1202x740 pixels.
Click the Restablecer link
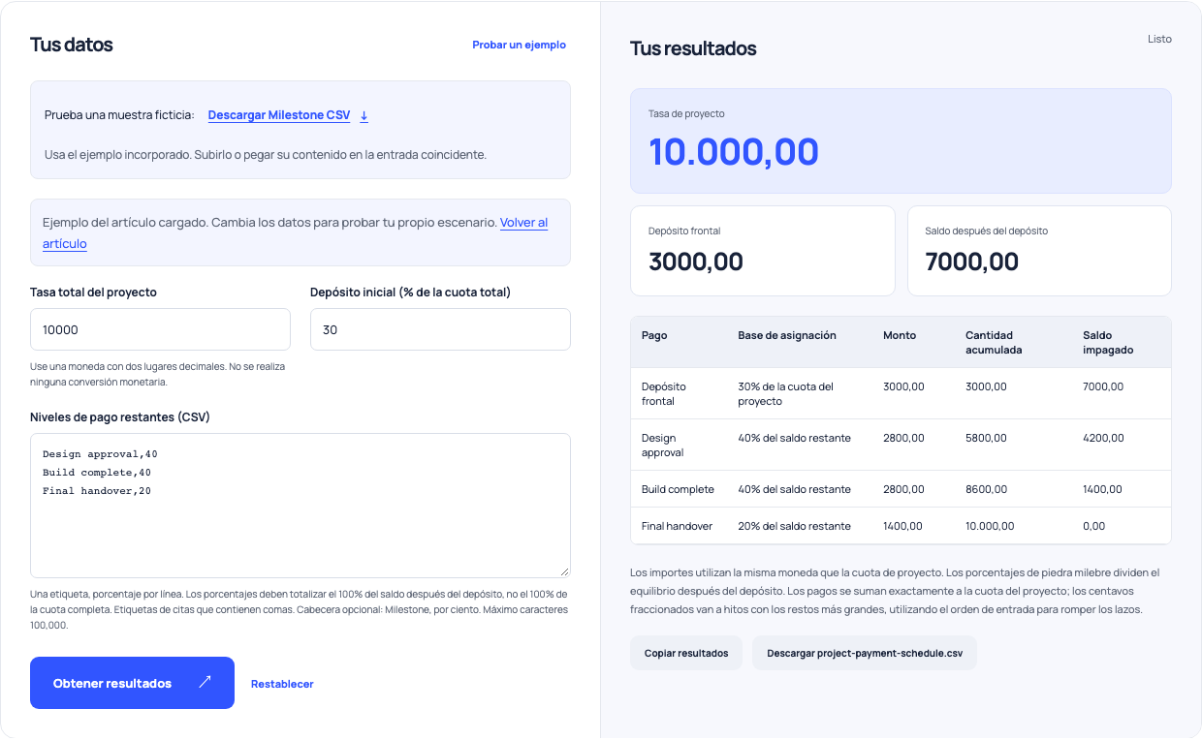pos(282,684)
